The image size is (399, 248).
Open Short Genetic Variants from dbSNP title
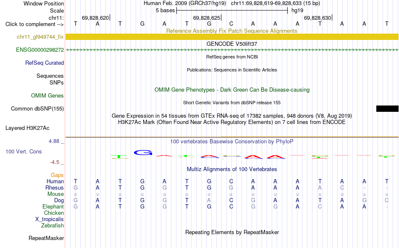pyautogui.click(x=232, y=103)
